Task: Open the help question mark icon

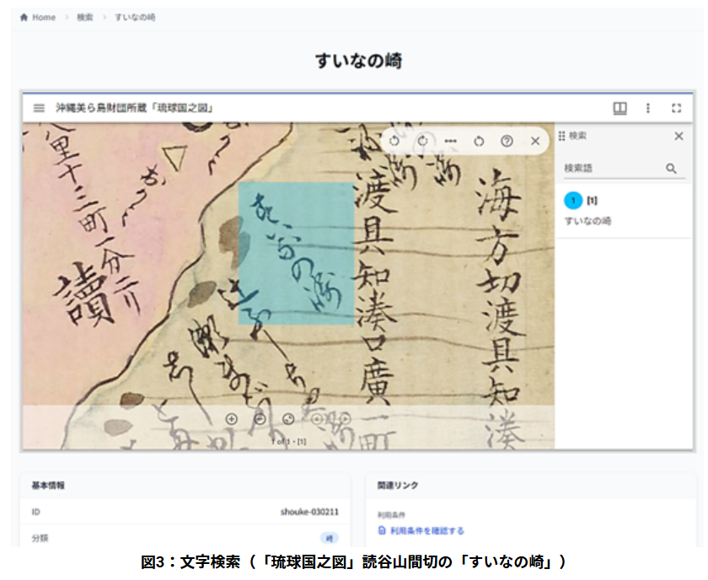Action: tap(507, 141)
